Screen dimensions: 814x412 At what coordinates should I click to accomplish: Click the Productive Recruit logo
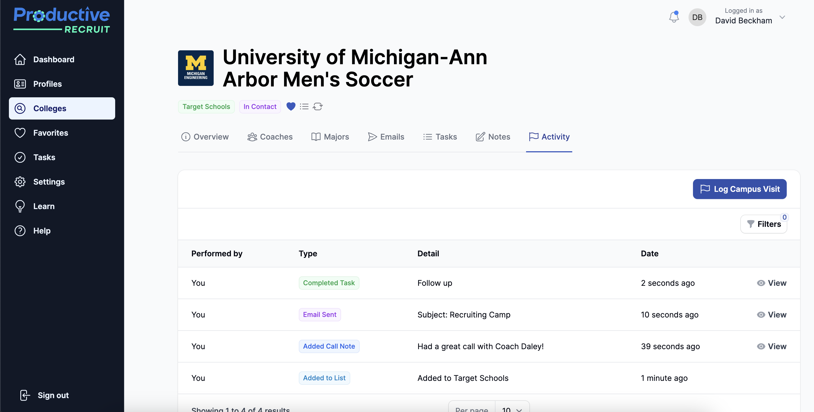[x=61, y=19]
